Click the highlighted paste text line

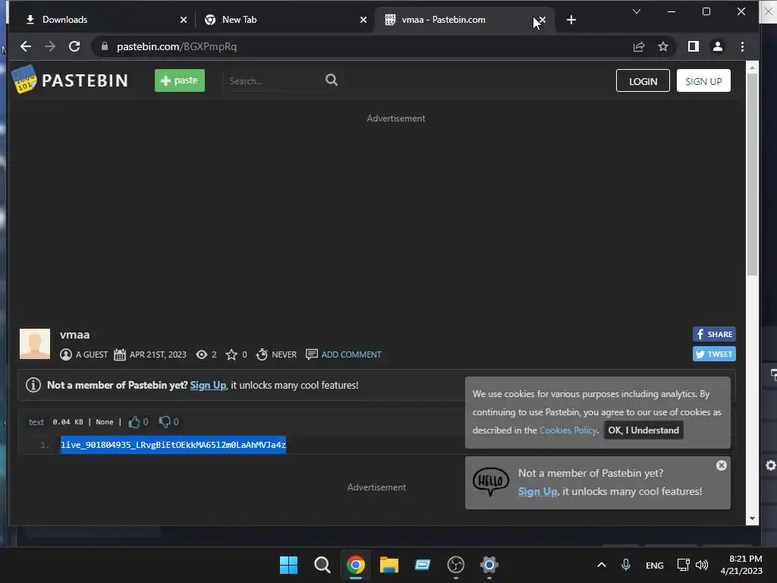coord(173,445)
